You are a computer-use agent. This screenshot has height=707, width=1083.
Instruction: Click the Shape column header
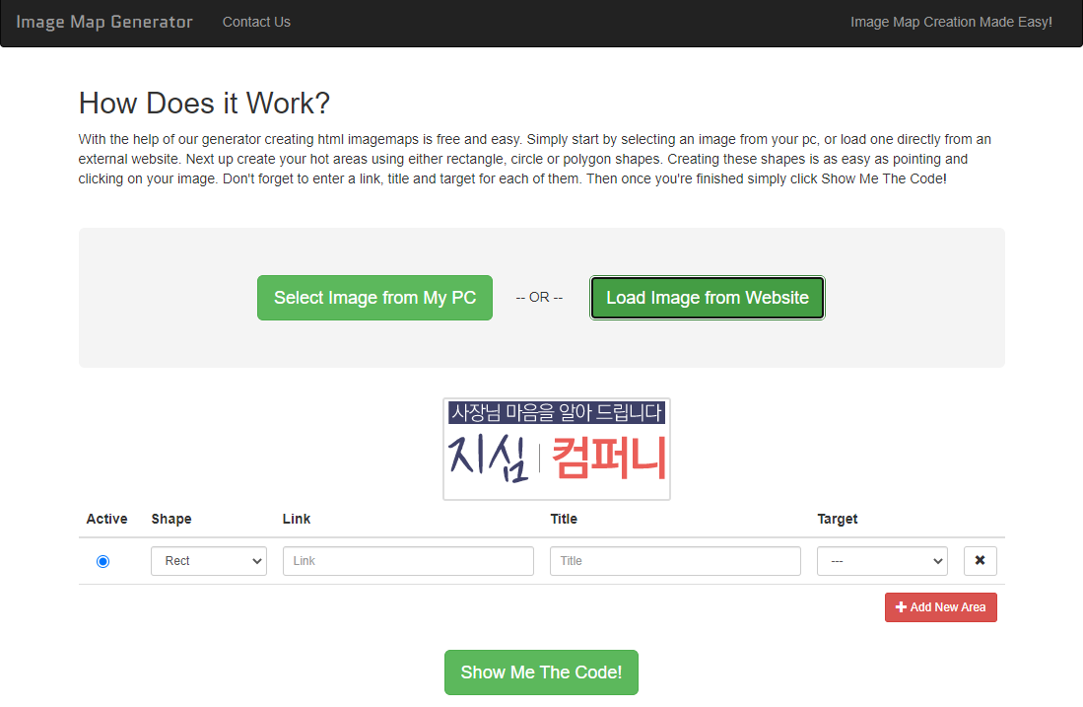[x=171, y=519]
